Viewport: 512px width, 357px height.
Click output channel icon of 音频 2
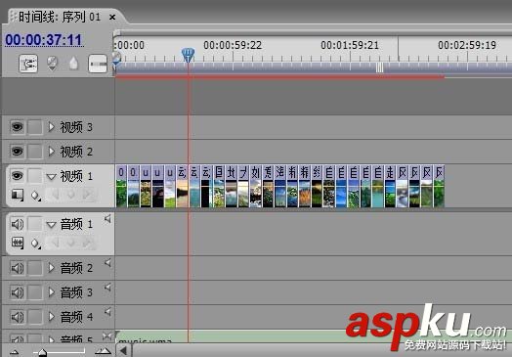[107, 263]
